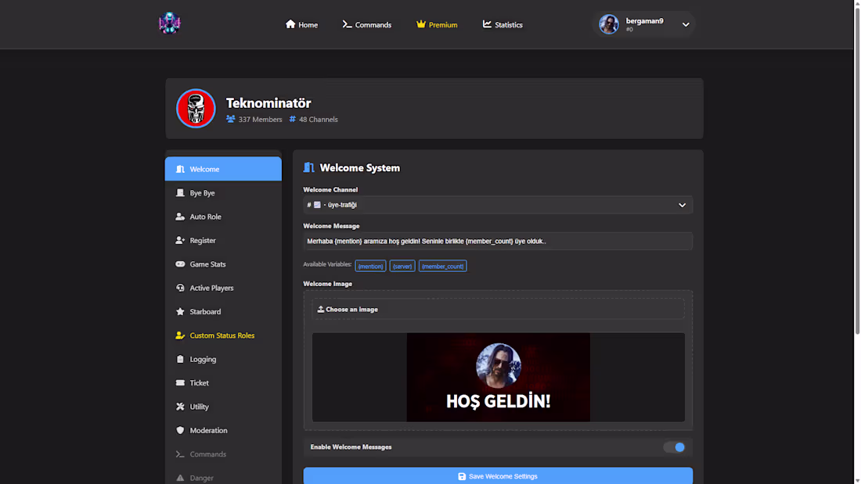861x484 pixels.
Task: Click the Logging clipboard icon
Action: coord(180,359)
